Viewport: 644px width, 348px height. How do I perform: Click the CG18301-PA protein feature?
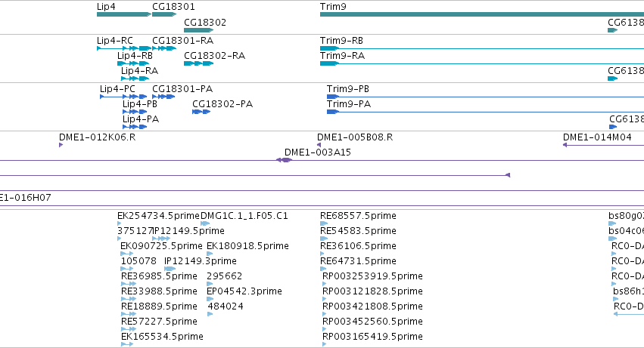pyautogui.click(x=163, y=97)
